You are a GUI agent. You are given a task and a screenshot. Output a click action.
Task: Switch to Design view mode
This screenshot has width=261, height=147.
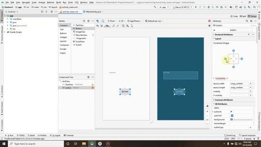252,16
